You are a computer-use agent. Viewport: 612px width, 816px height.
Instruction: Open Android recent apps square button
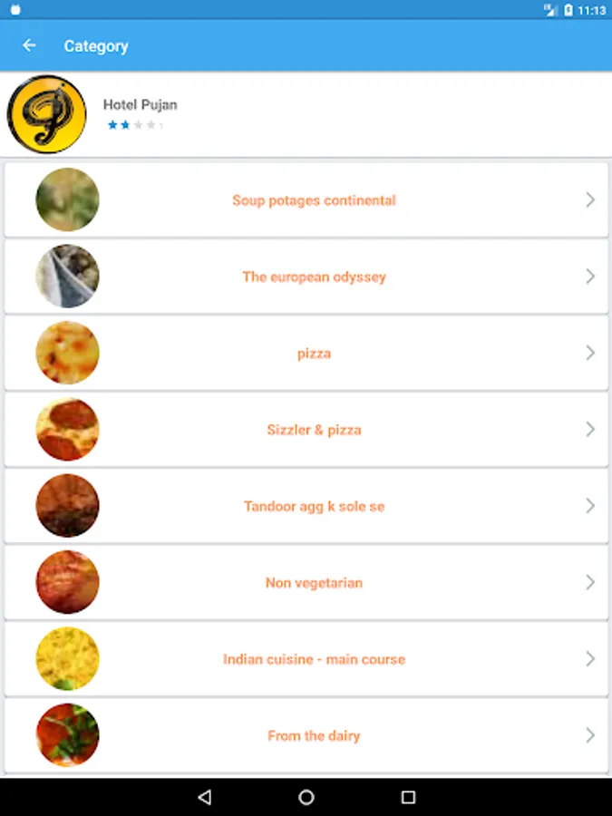(409, 797)
